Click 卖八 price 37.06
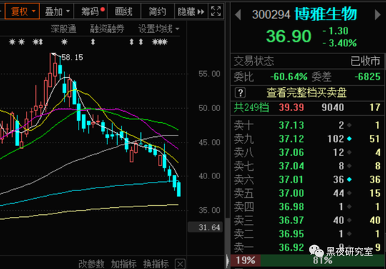386x269 pixels. click(x=291, y=152)
